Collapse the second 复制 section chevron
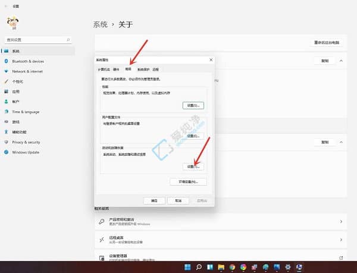This screenshot has height=273, width=357. point(341,142)
